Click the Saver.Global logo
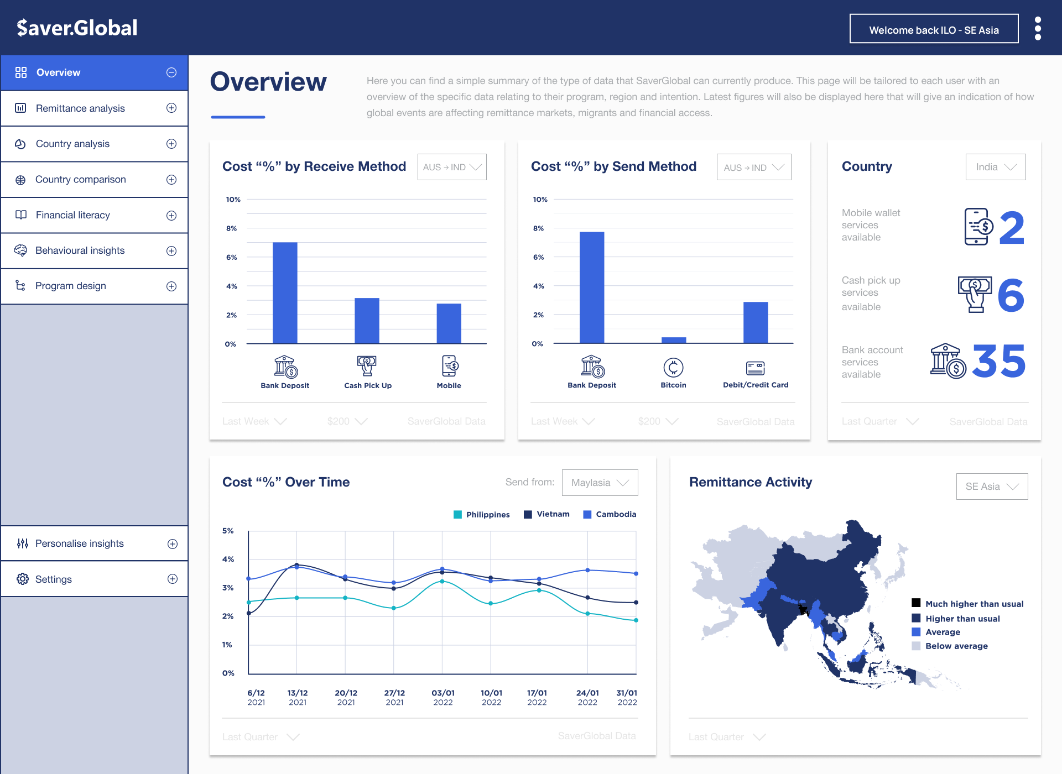1062x774 pixels. (77, 28)
